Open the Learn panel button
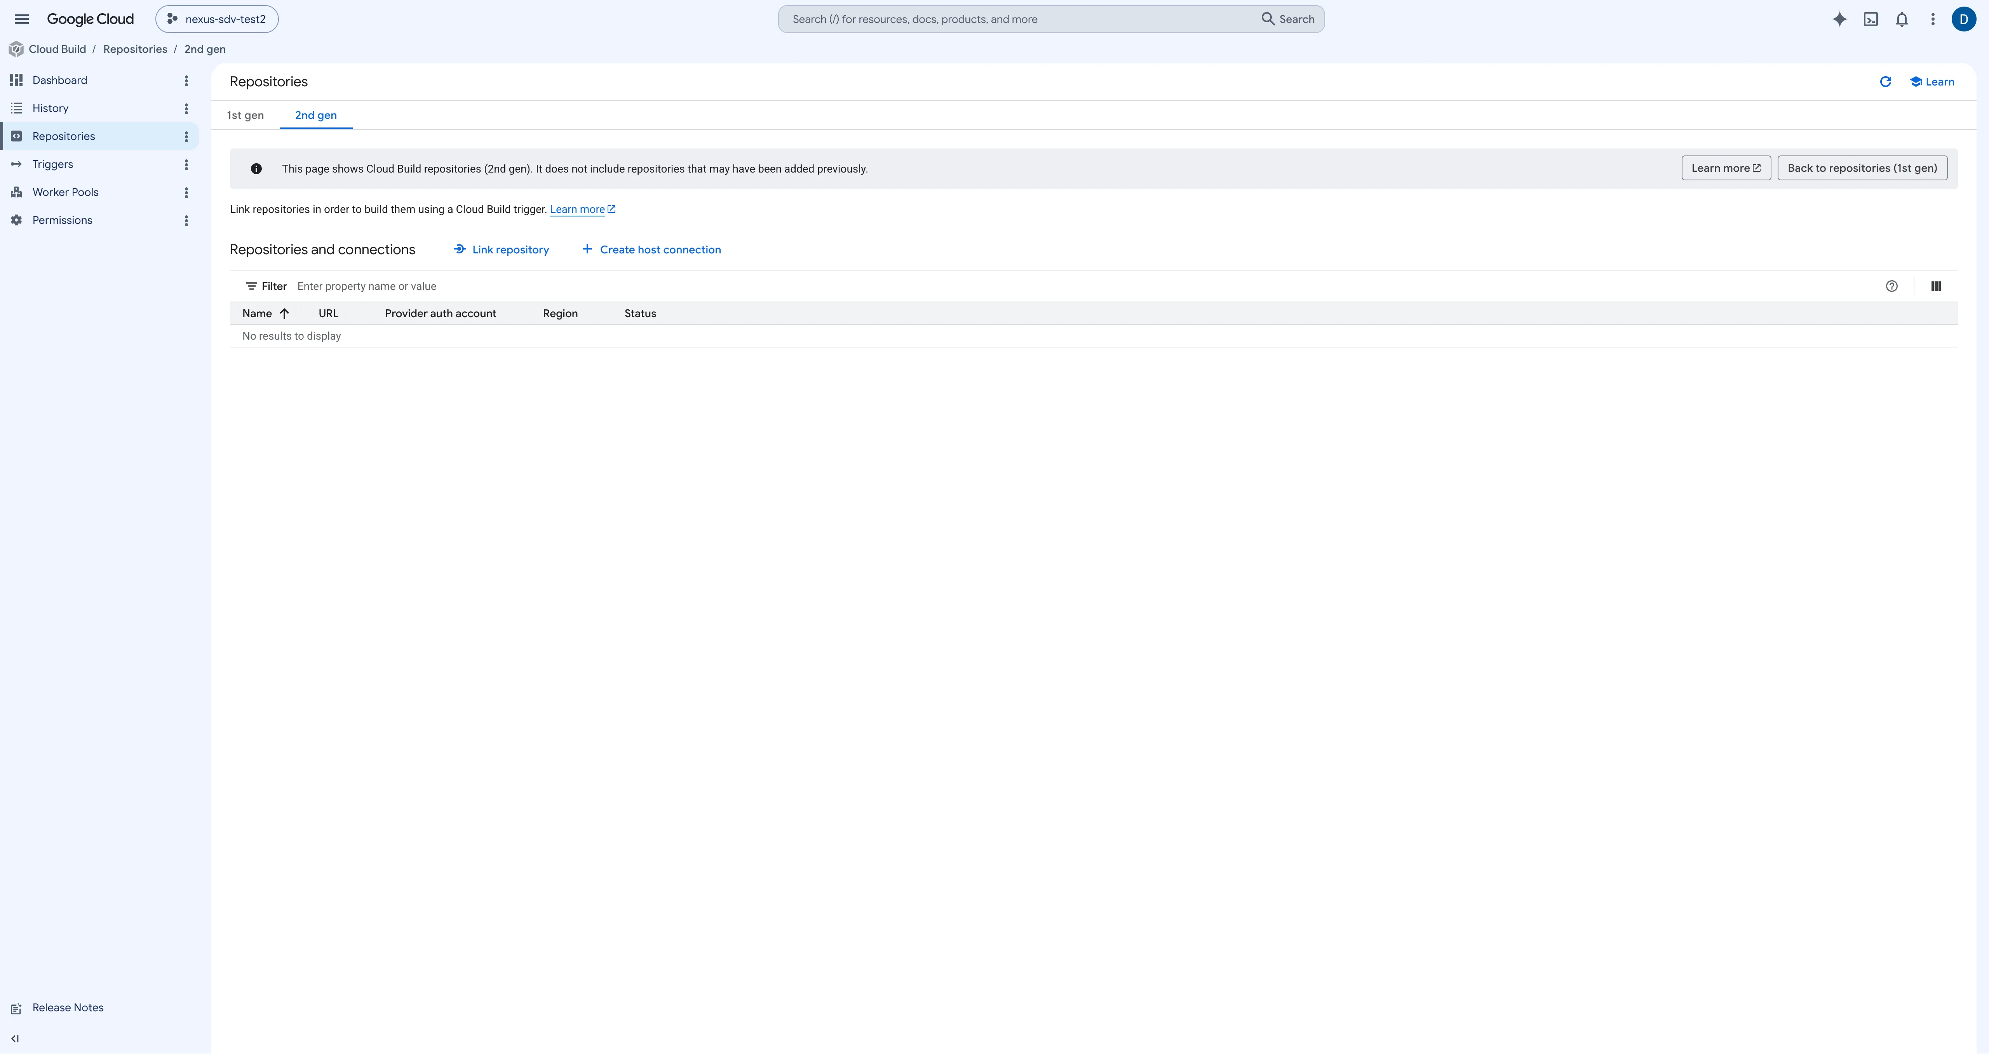This screenshot has height=1054, width=1989. click(1932, 82)
